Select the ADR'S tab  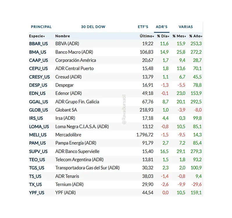[x=162, y=27]
